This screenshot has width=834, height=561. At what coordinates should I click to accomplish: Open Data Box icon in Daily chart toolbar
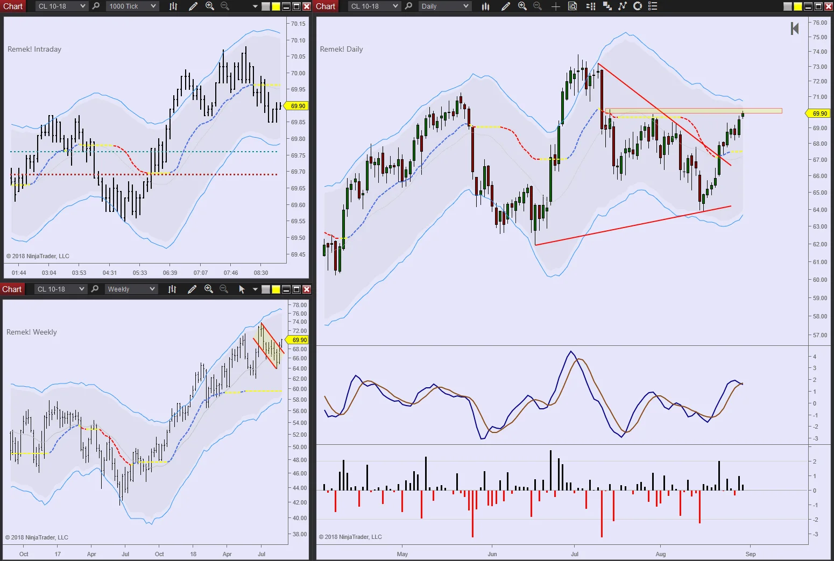tap(573, 6)
